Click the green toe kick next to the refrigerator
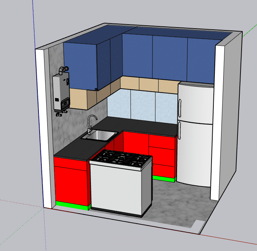The height and width of the screenshot is (251, 257). (x=164, y=179)
